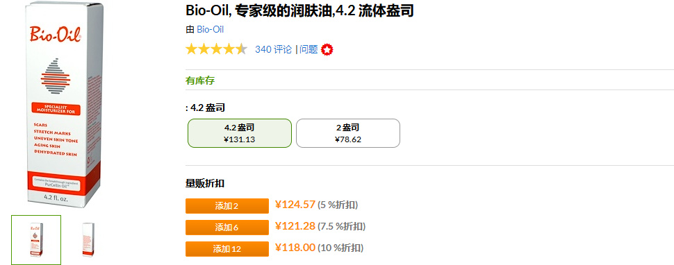Click the 有库存 stock status text
Viewport: 674px width, 265px height.
[x=200, y=80]
